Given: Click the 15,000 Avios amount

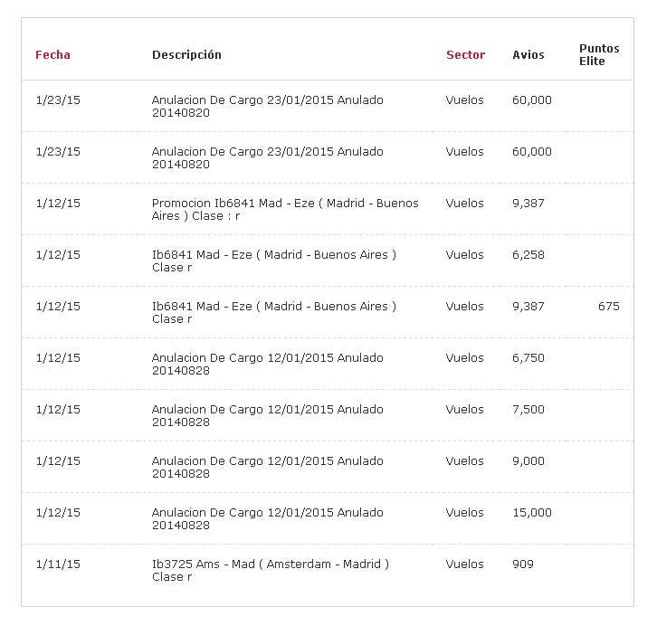Looking at the screenshot, I should 532,512.
